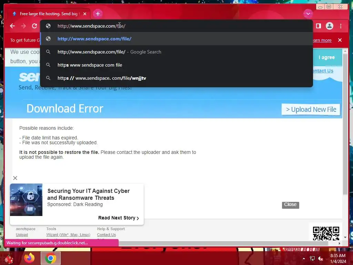353x265 pixels.
Task: Click the QR code image
Action: (x=326, y=233)
